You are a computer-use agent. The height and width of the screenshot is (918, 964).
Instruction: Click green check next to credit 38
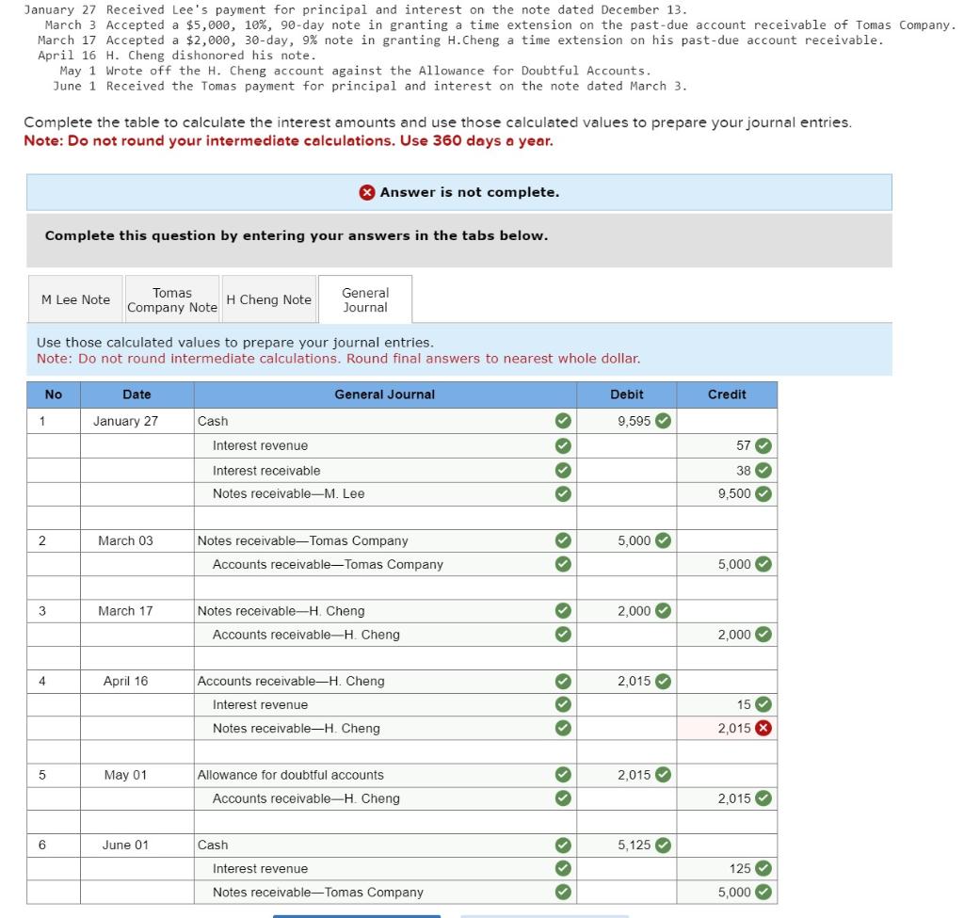click(763, 471)
